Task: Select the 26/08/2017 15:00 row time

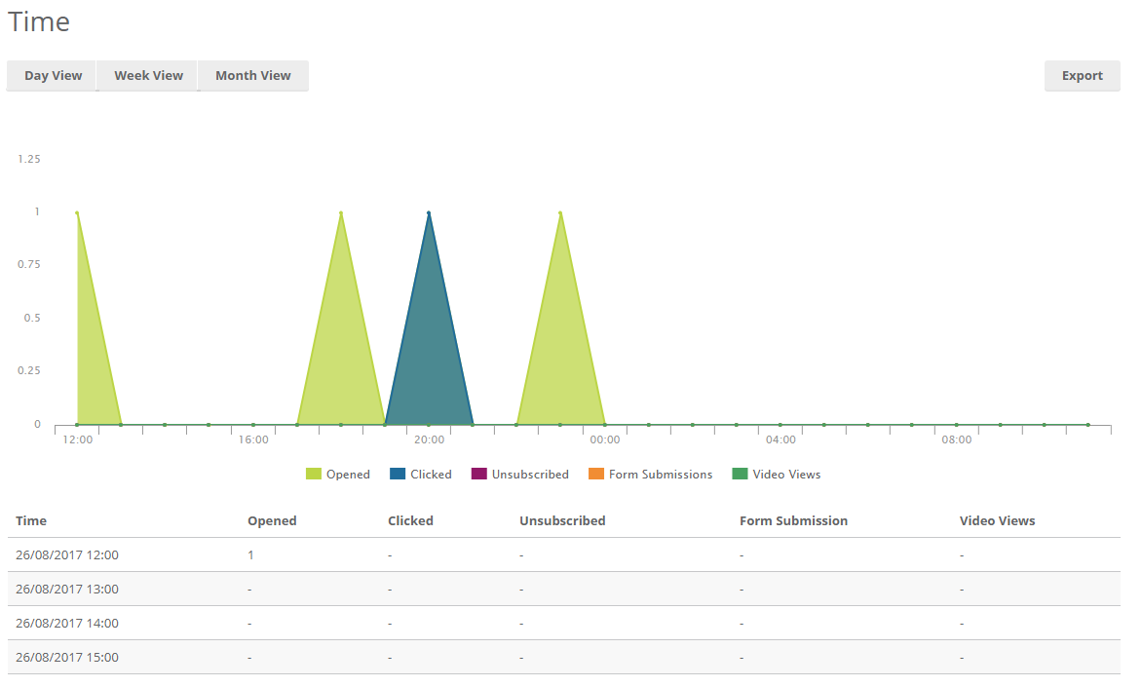Action: 67,658
